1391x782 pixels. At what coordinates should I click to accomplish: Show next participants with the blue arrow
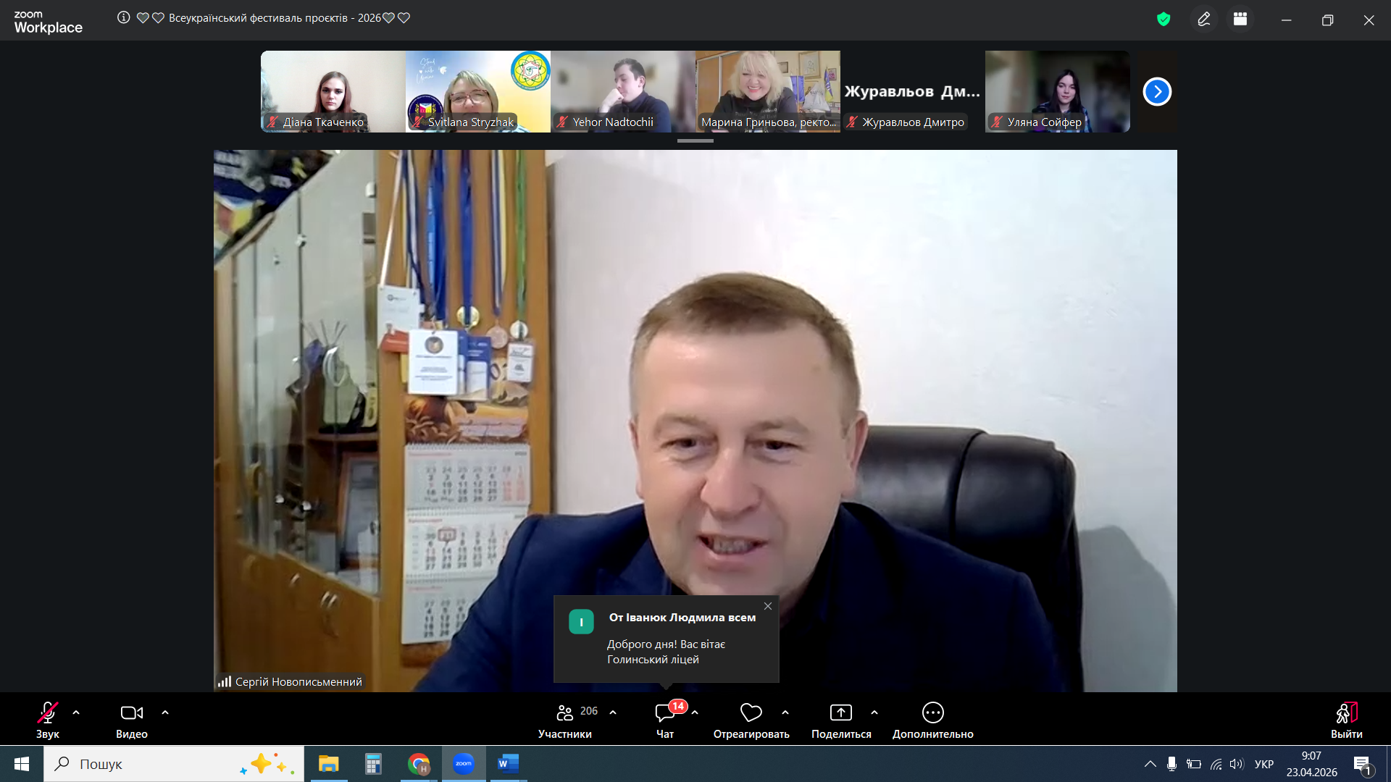coord(1157,92)
